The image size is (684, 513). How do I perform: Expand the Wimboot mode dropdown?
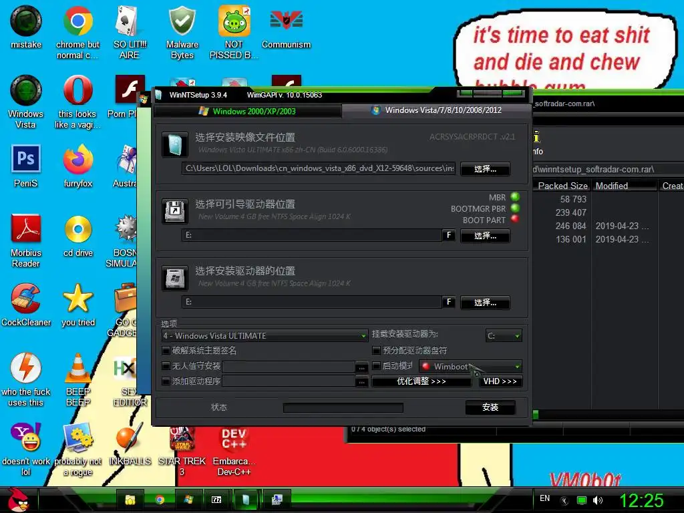[x=470, y=367]
